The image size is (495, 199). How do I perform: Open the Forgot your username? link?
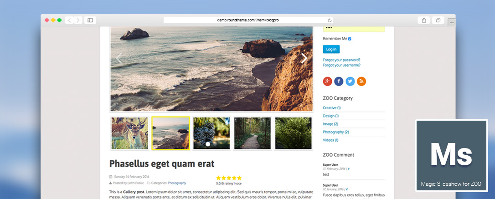click(x=341, y=65)
